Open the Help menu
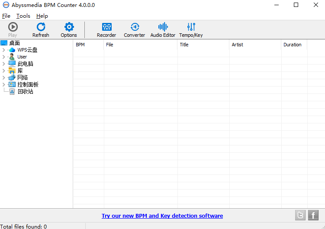325x229 pixels. click(42, 16)
